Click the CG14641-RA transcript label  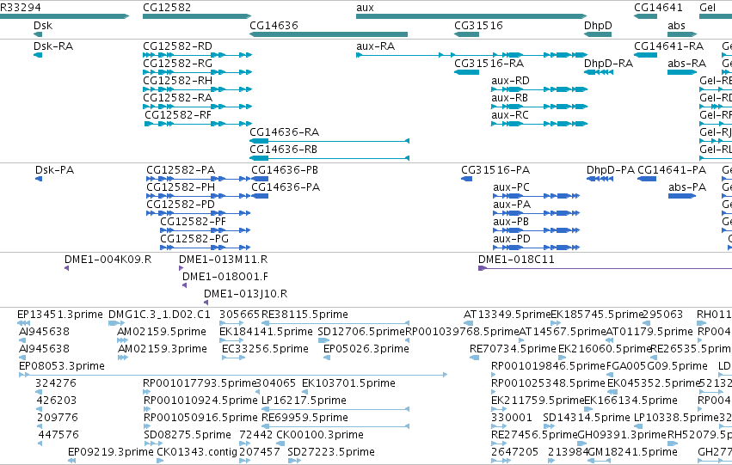coord(668,46)
